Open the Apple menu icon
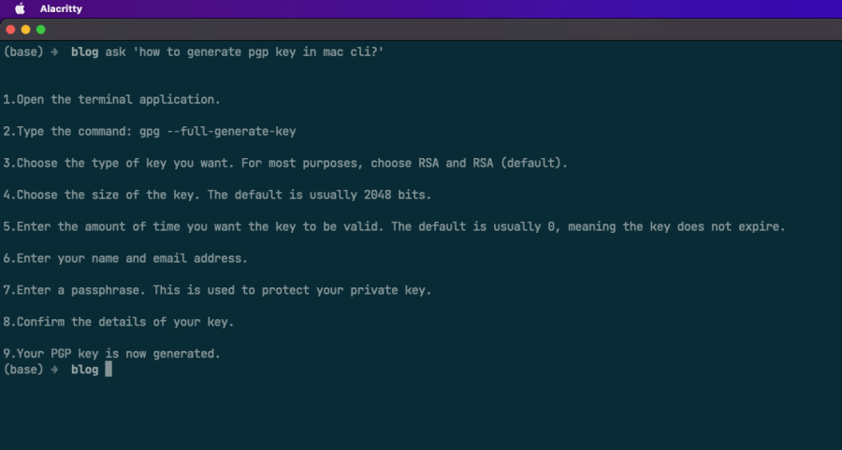The height and width of the screenshot is (450, 842). pos(20,8)
